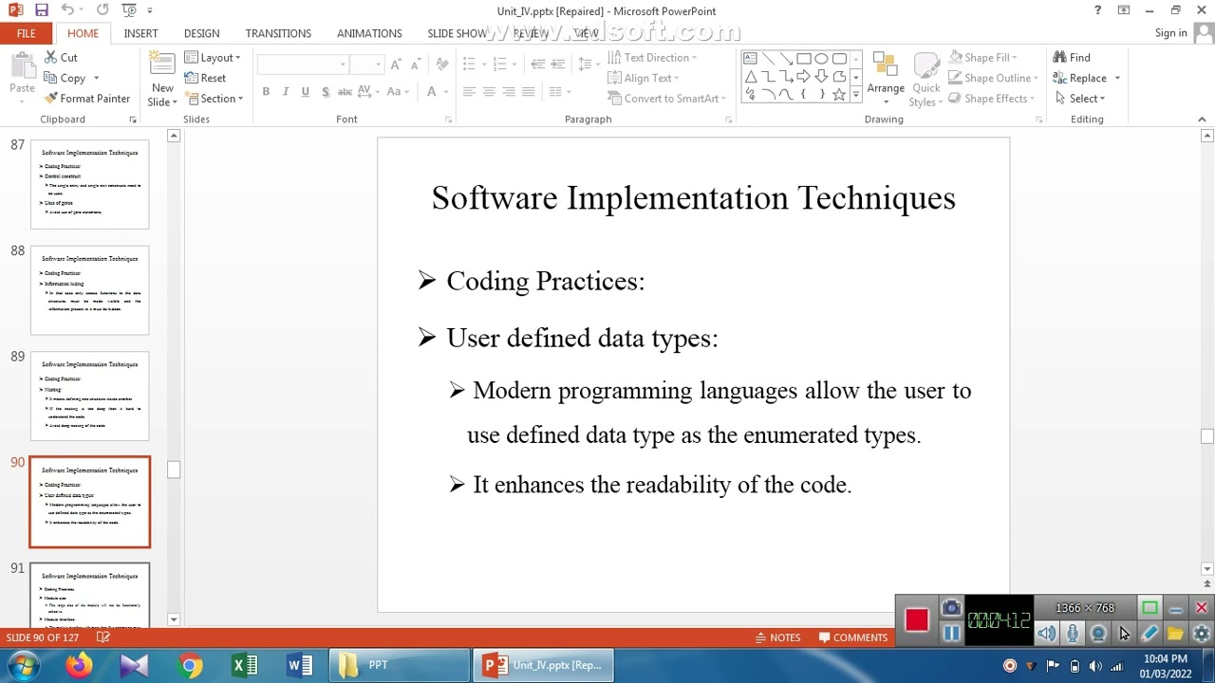Viewport: 1215px width, 683px height.
Task: Select the Right Arrow shape in gallery
Action: [804, 76]
